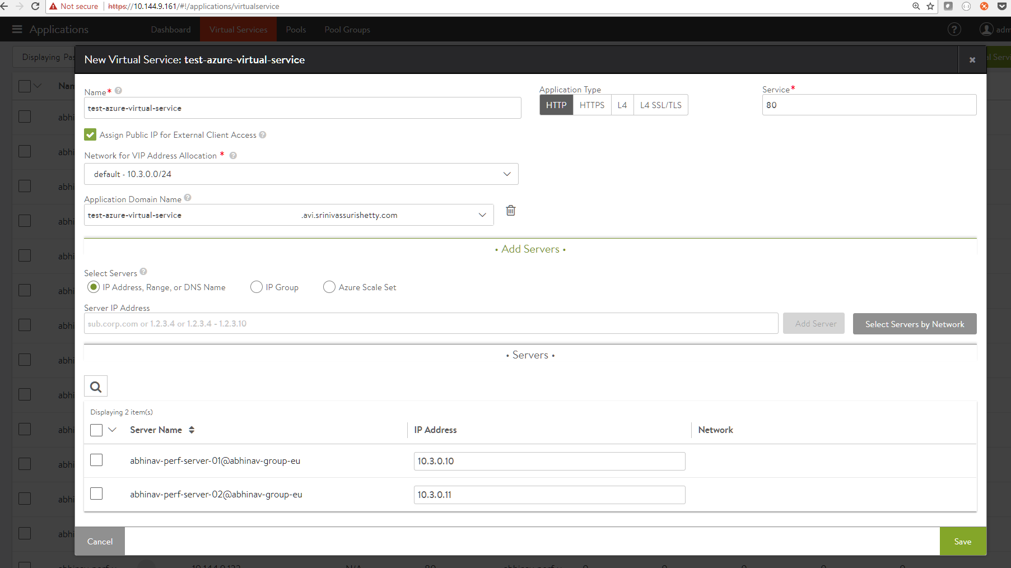Delete the application domain name entry with the trash icon
Image resolution: width=1011 pixels, height=568 pixels.
tap(511, 211)
